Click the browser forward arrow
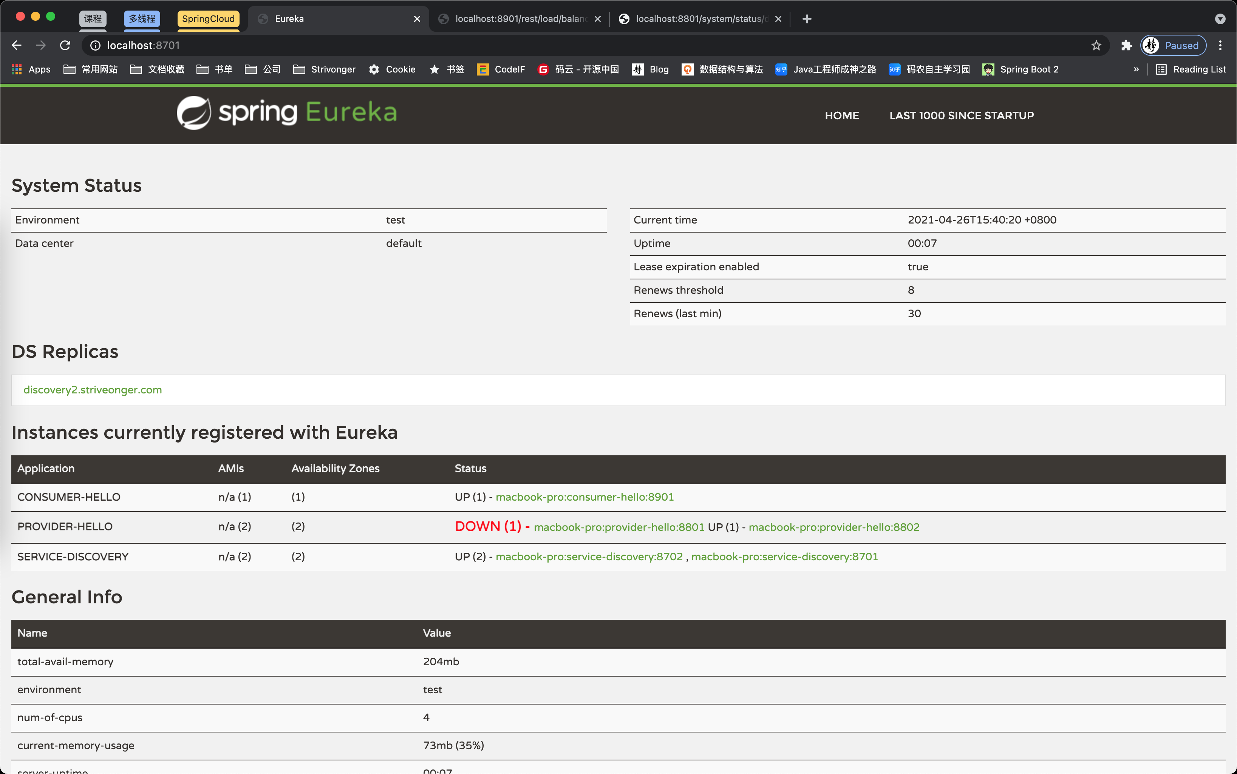The width and height of the screenshot is (1237, 774). coord(40,46)
